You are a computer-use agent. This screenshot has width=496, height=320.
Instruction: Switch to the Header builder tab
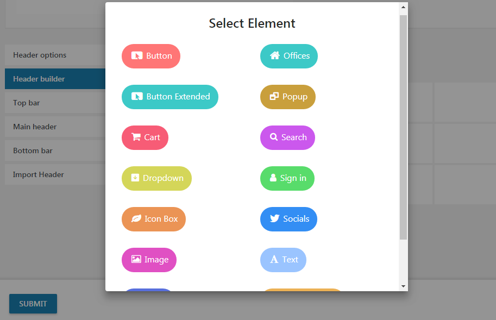coord(39,79)
